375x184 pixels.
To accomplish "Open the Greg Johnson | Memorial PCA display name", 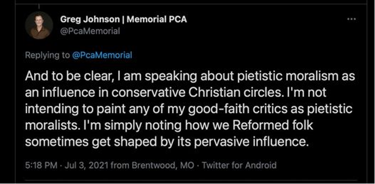I will (x=123, y=19).
